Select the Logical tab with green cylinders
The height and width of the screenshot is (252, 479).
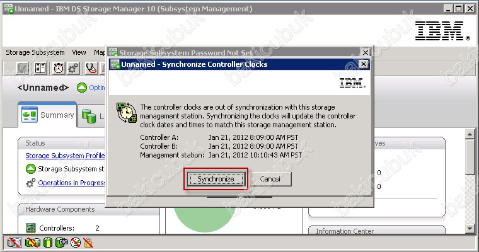point(91,116)
